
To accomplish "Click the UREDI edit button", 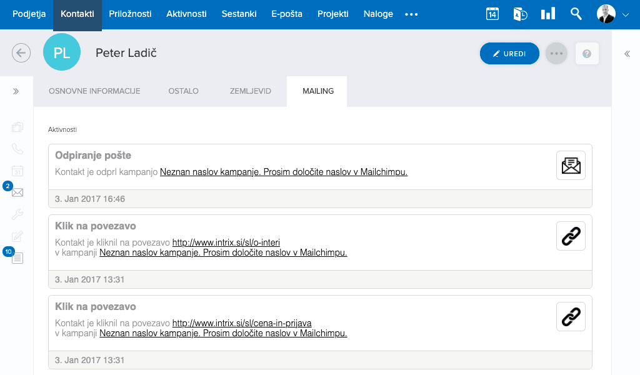I will (x=509, y=54).
